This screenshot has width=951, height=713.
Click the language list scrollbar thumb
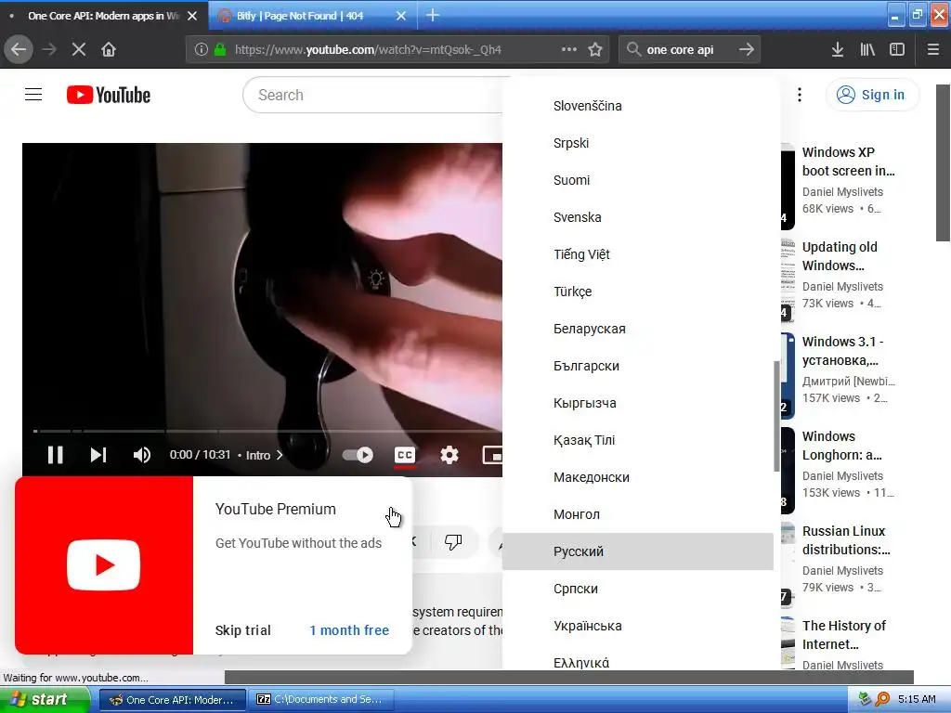pyautogui.click(x=776, y=416)
